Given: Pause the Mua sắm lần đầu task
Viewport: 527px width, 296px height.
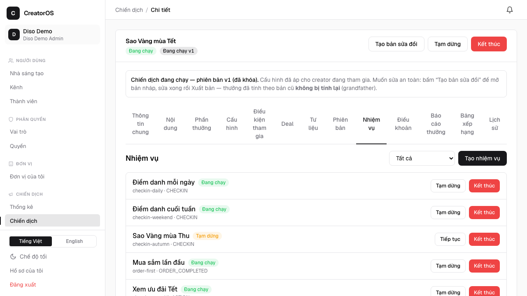Looking at the screenshot, I should [x=448, y=266].
